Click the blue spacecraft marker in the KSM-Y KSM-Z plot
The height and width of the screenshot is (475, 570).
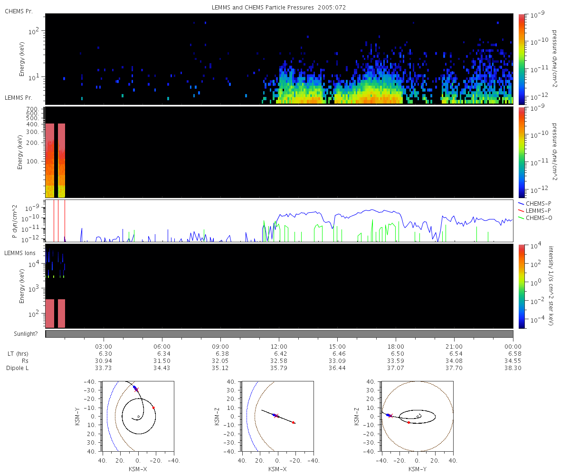click(x=388, y=415)
